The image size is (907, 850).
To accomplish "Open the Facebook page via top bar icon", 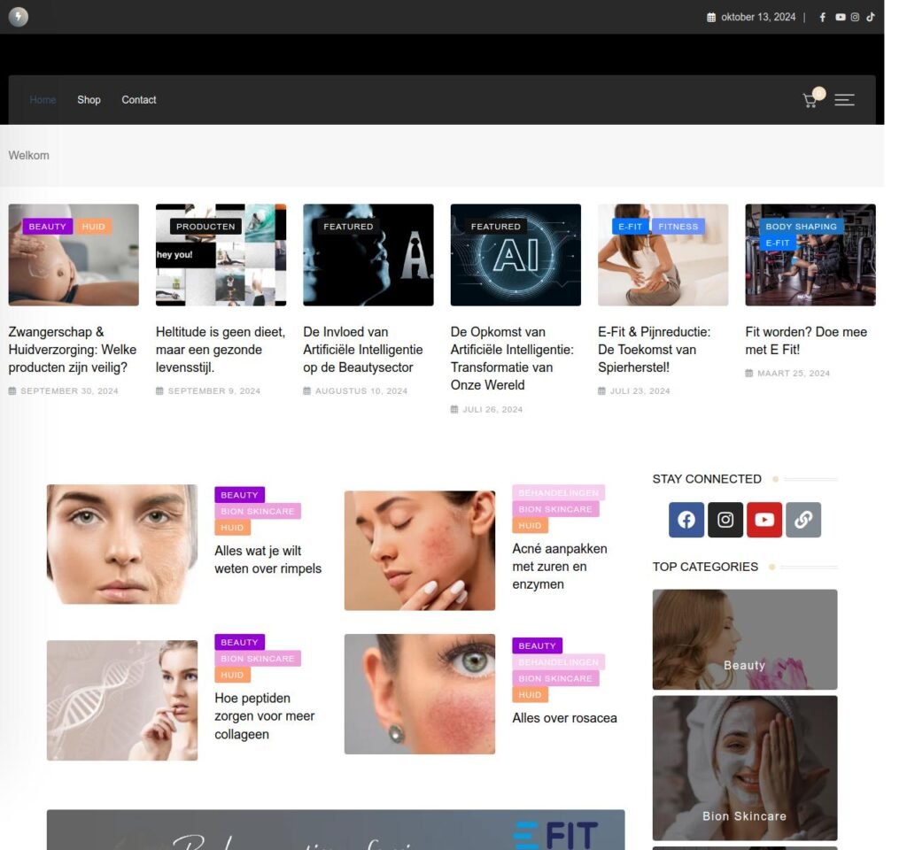I will point(822,16).
